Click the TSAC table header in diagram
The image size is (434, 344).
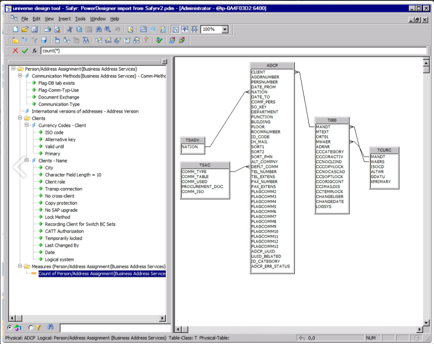coord(205,165)
